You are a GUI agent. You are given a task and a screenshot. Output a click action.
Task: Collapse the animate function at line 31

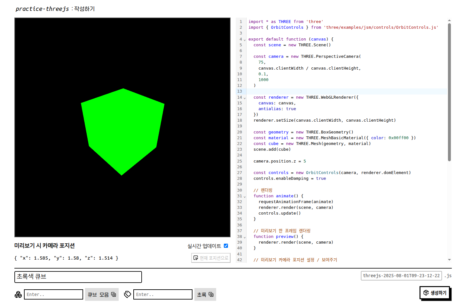click(x=245, y=197)
